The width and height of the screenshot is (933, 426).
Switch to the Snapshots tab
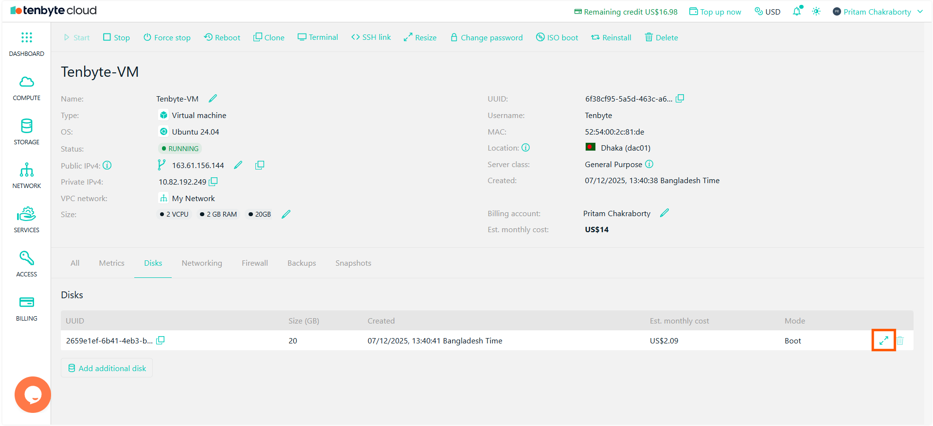pos(353,263)
